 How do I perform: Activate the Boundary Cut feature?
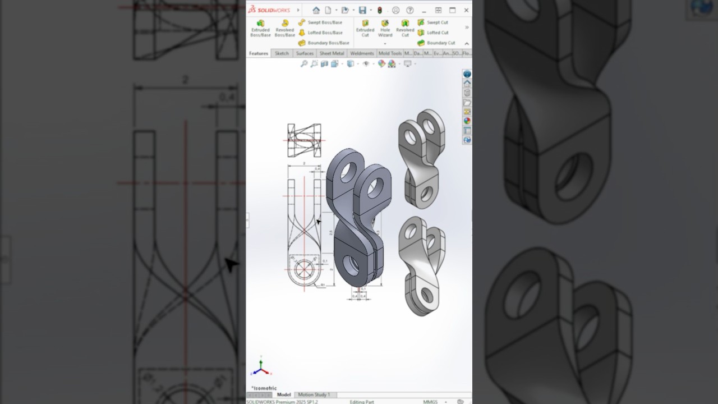[436, 43]
